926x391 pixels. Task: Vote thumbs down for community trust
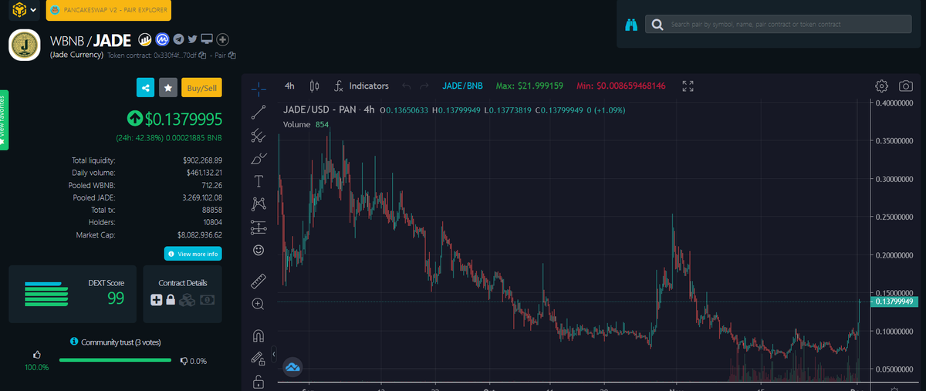[184, 360]
